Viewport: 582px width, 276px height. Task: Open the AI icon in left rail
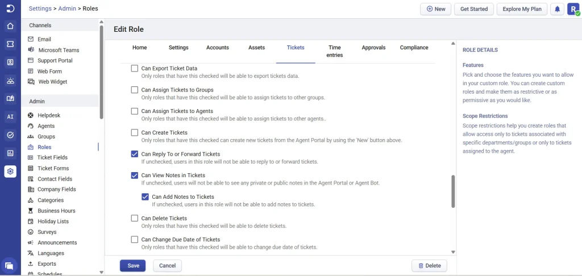(10, 116)
